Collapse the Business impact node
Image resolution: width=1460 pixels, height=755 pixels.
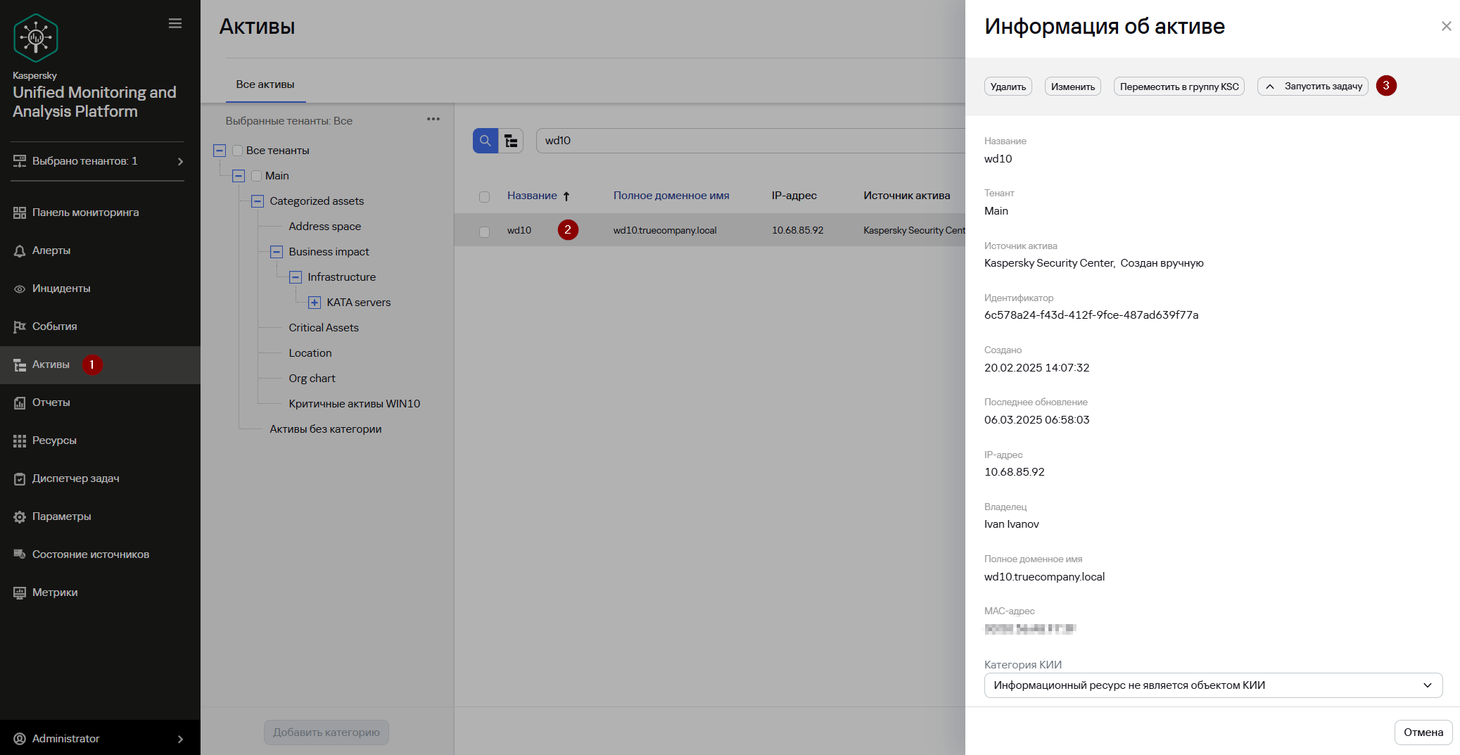[x=277, y=252]
